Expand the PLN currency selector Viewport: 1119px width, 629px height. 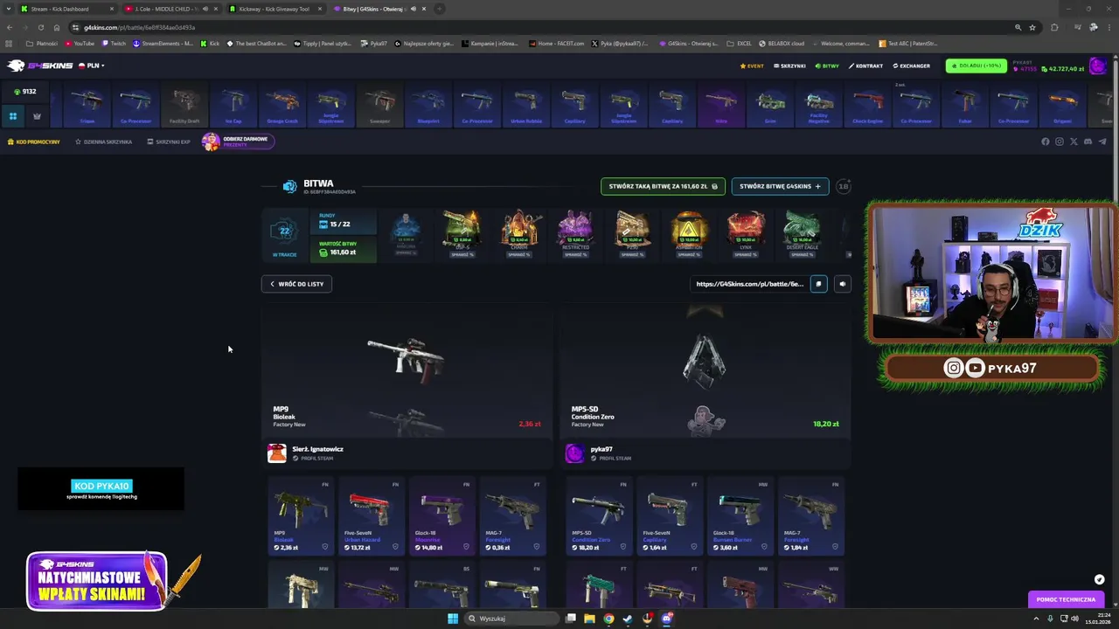click(92, 66)
